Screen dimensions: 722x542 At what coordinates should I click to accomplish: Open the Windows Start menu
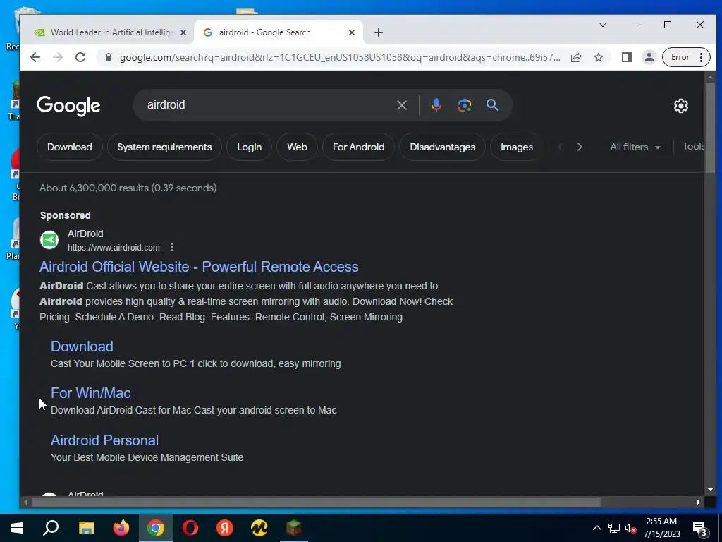(17, 528)
